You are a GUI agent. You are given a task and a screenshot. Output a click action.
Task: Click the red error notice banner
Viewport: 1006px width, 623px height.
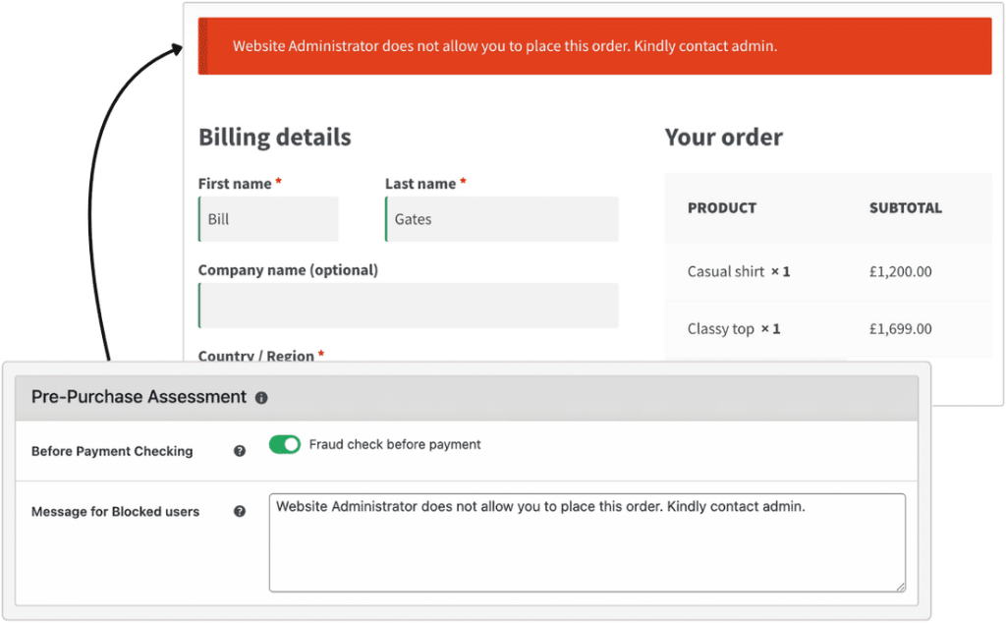(594, 46)
